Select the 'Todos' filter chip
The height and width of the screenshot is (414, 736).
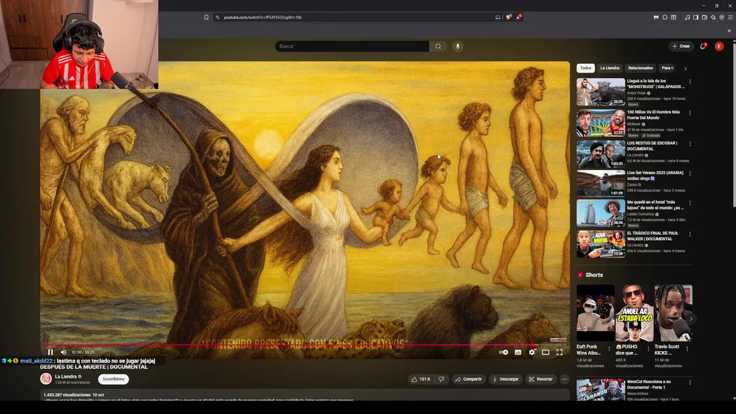585,68
